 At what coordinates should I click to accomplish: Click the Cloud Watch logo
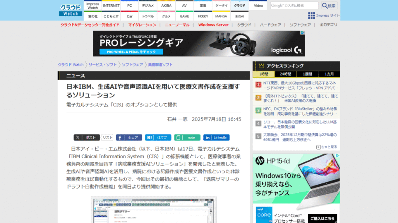point(71,10)
